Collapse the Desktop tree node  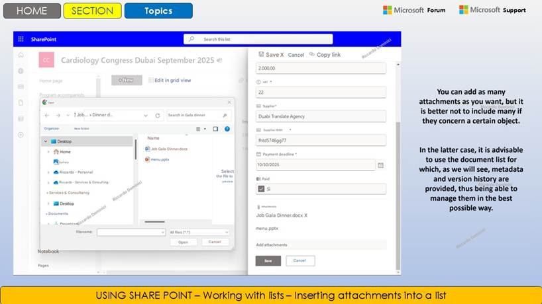[x=46, y=141]
